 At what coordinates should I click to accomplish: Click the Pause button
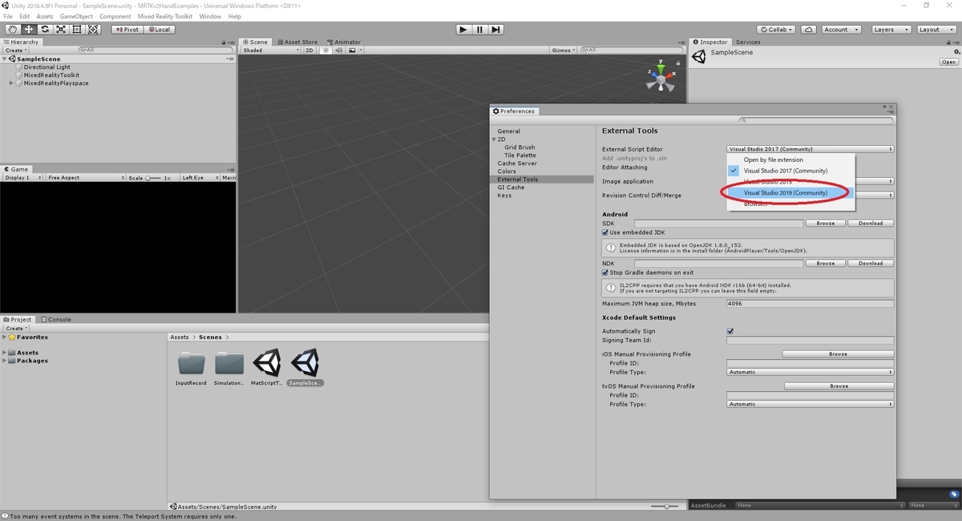coord(479,30)
